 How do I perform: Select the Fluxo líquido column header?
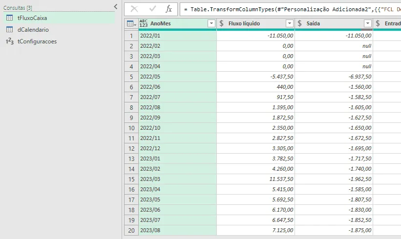point(256,23)
